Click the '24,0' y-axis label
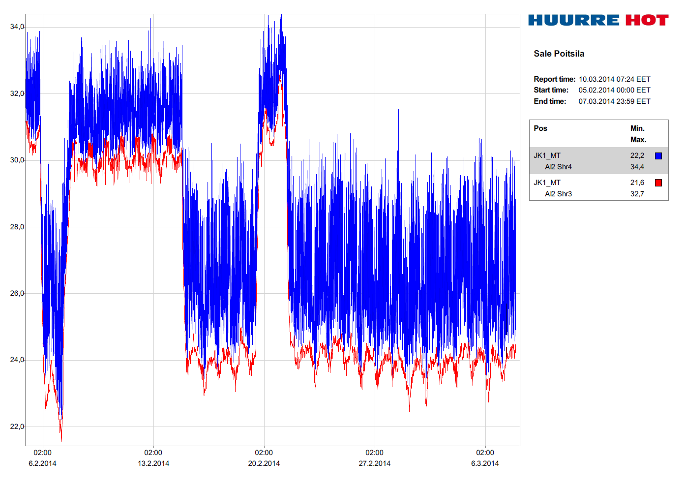 [17, 360]
